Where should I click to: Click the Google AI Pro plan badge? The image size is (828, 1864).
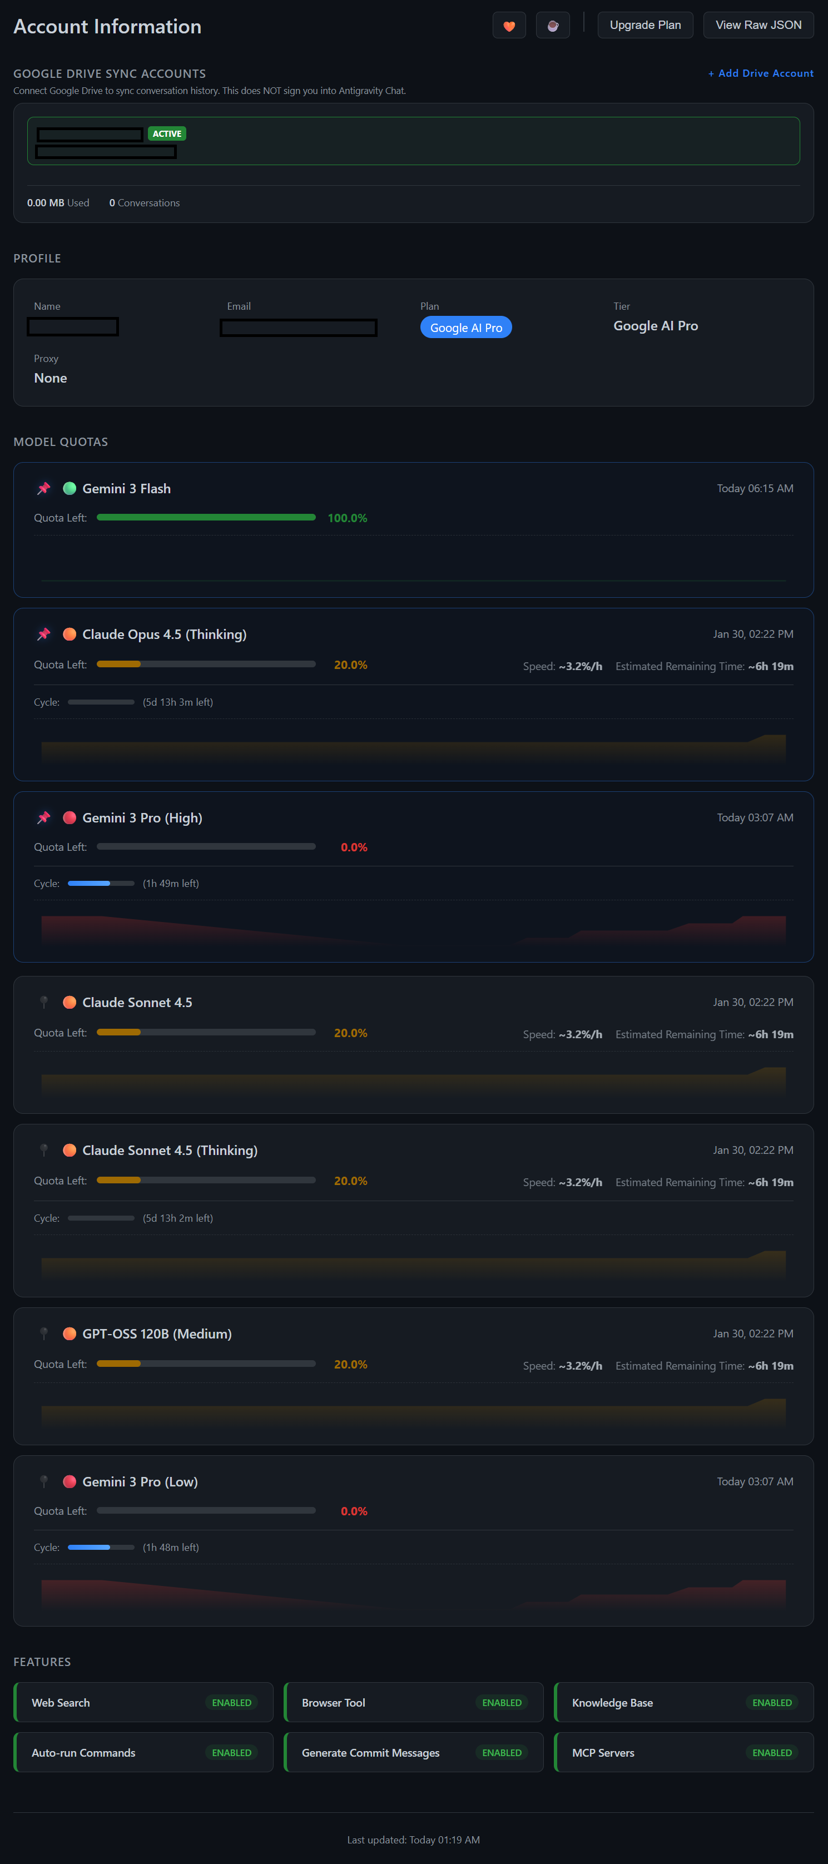tap(465, 327)
